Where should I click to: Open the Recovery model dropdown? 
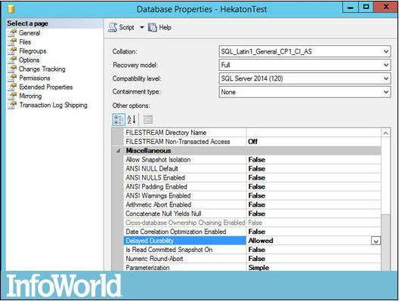tap(386, 66)
